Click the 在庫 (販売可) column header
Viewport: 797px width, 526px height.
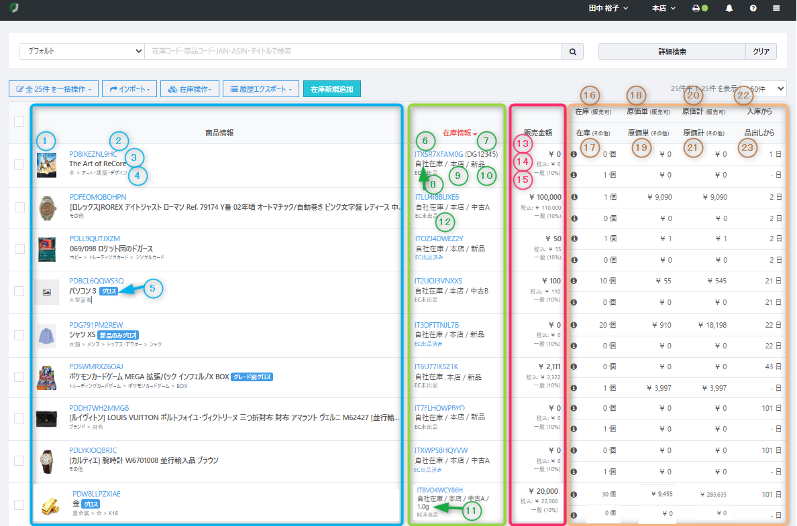click(592, 112)
